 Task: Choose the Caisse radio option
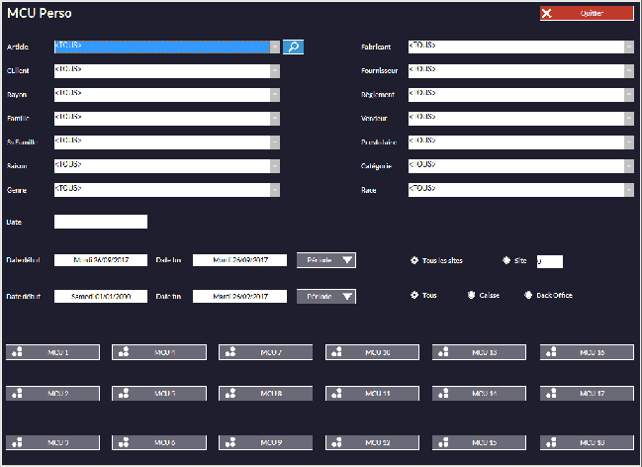click(472, 295)
